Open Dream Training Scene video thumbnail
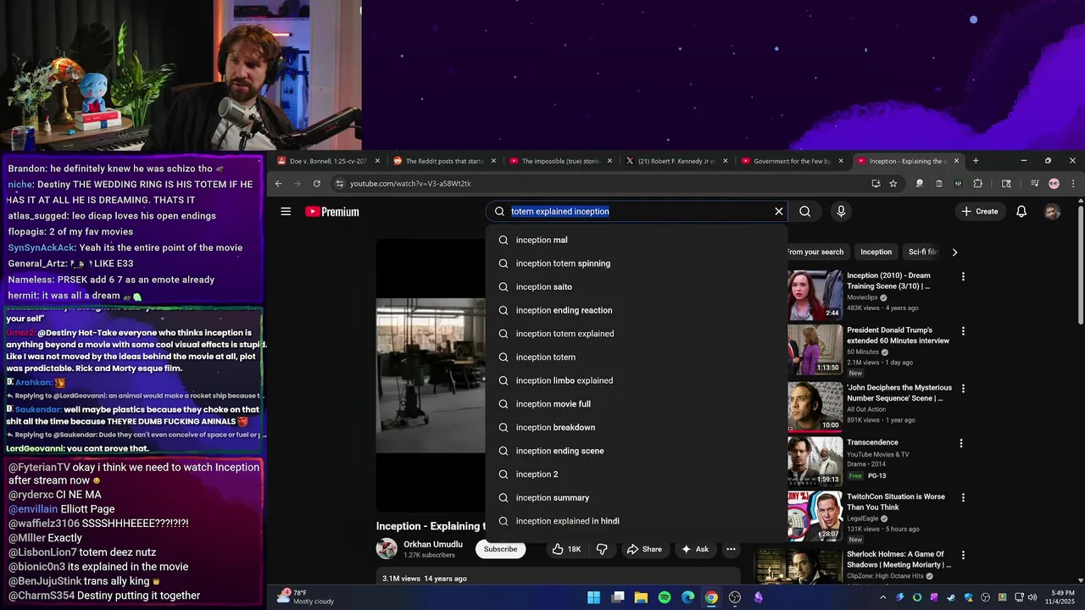Viewport: 1085px width, 610px height. (815, 296)
